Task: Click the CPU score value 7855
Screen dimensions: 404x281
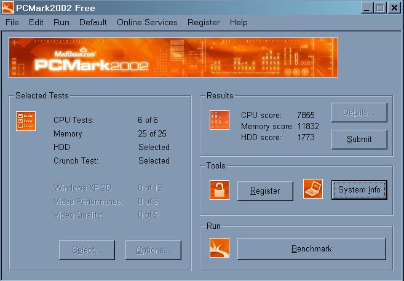Action: tap(306, 115)
